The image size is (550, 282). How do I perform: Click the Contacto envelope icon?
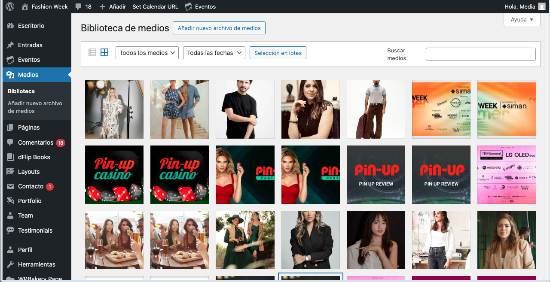[11, 186]
